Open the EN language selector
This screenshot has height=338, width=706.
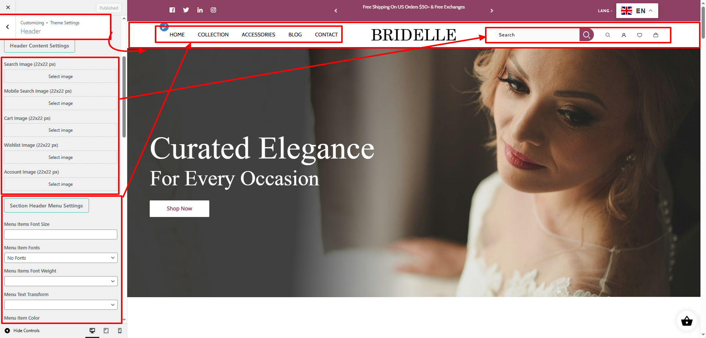pos(637,11)
